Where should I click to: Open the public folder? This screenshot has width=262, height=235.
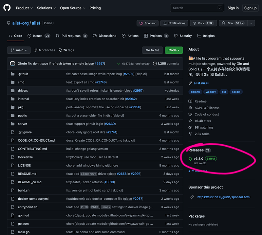point(22,116)
